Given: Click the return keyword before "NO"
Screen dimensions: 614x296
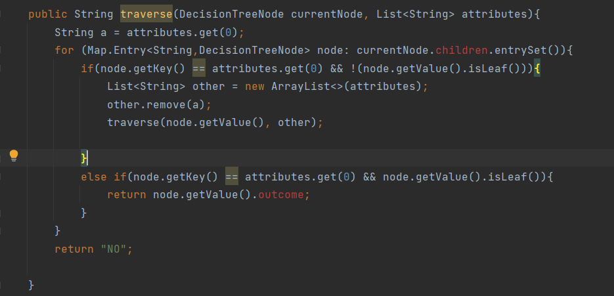Looking at the screenshot, I should click(x=74, y=249).
